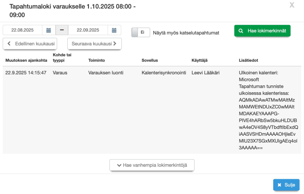Go to 'Edellinen kuukausi'
Screen dimensions: 304x194
[30, 44]
